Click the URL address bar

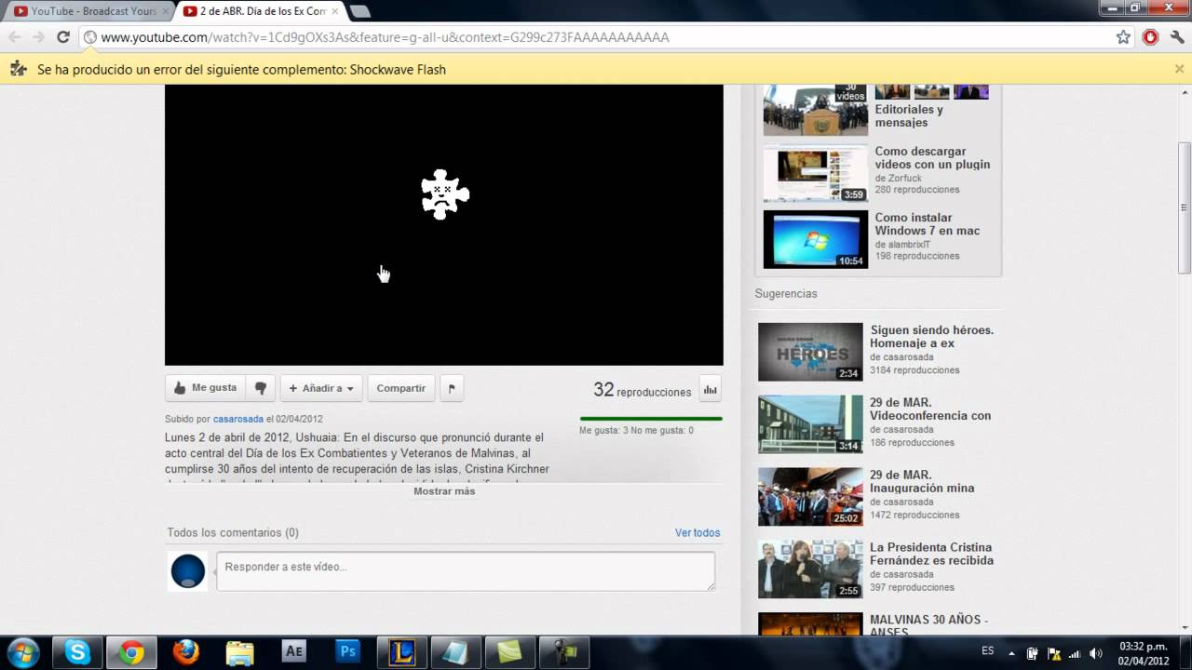(596, 37)
